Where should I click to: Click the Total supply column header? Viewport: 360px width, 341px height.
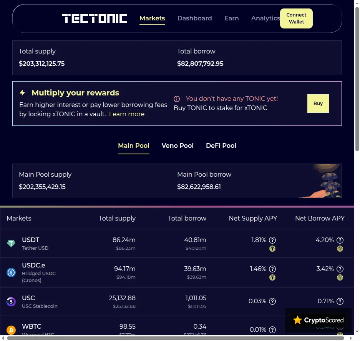point(117,219)
